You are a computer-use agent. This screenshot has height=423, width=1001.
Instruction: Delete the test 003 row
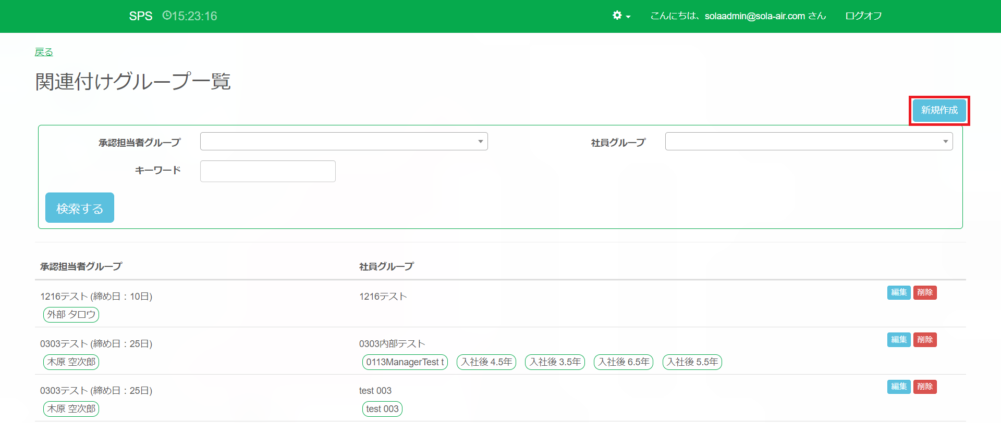tap(925, 387)
